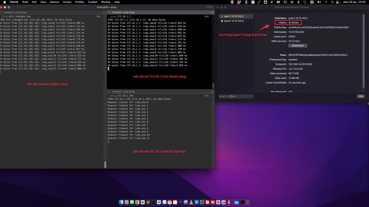This screenshot has width=369, height=207.
Task: Open the tunnel actions ellipsis dropdown
Action: pyautogui.click(x=232, y=96)
